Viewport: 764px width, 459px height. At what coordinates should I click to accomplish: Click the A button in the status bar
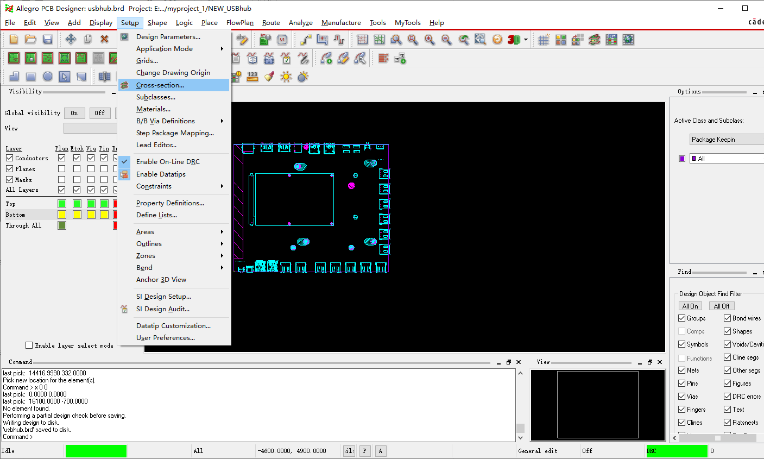click(x=381, y=451)
